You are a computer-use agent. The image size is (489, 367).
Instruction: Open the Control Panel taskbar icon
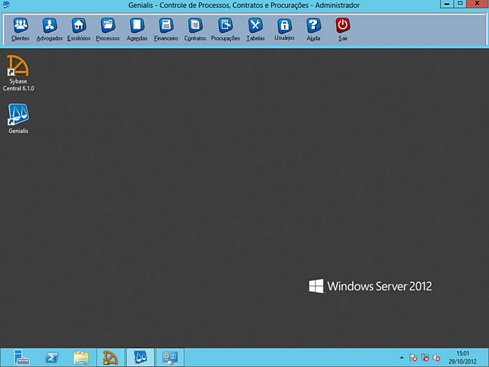click(x=170, y=357)
